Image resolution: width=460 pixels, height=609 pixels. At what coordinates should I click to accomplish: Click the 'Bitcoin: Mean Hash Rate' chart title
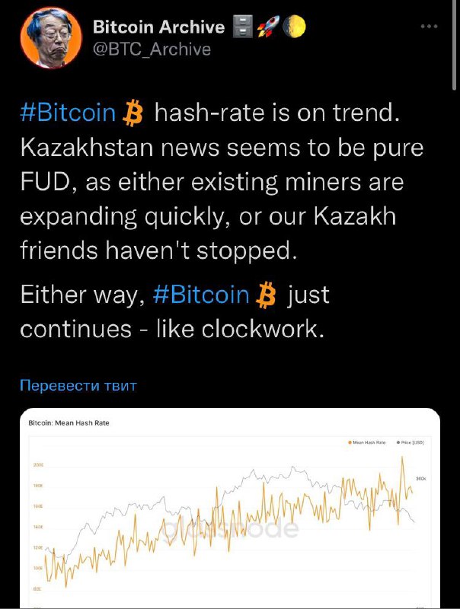(69, 422)
